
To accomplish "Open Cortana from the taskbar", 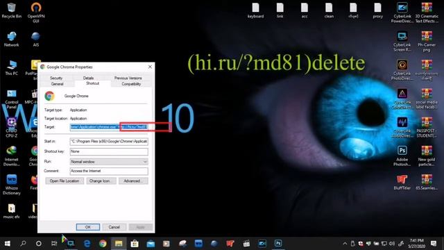I will 39,244.
